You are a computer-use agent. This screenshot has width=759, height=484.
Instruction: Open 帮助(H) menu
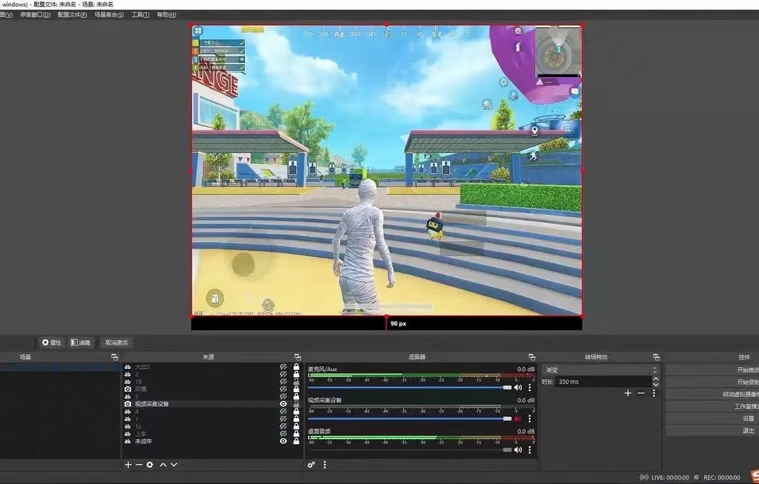point(166,15)
